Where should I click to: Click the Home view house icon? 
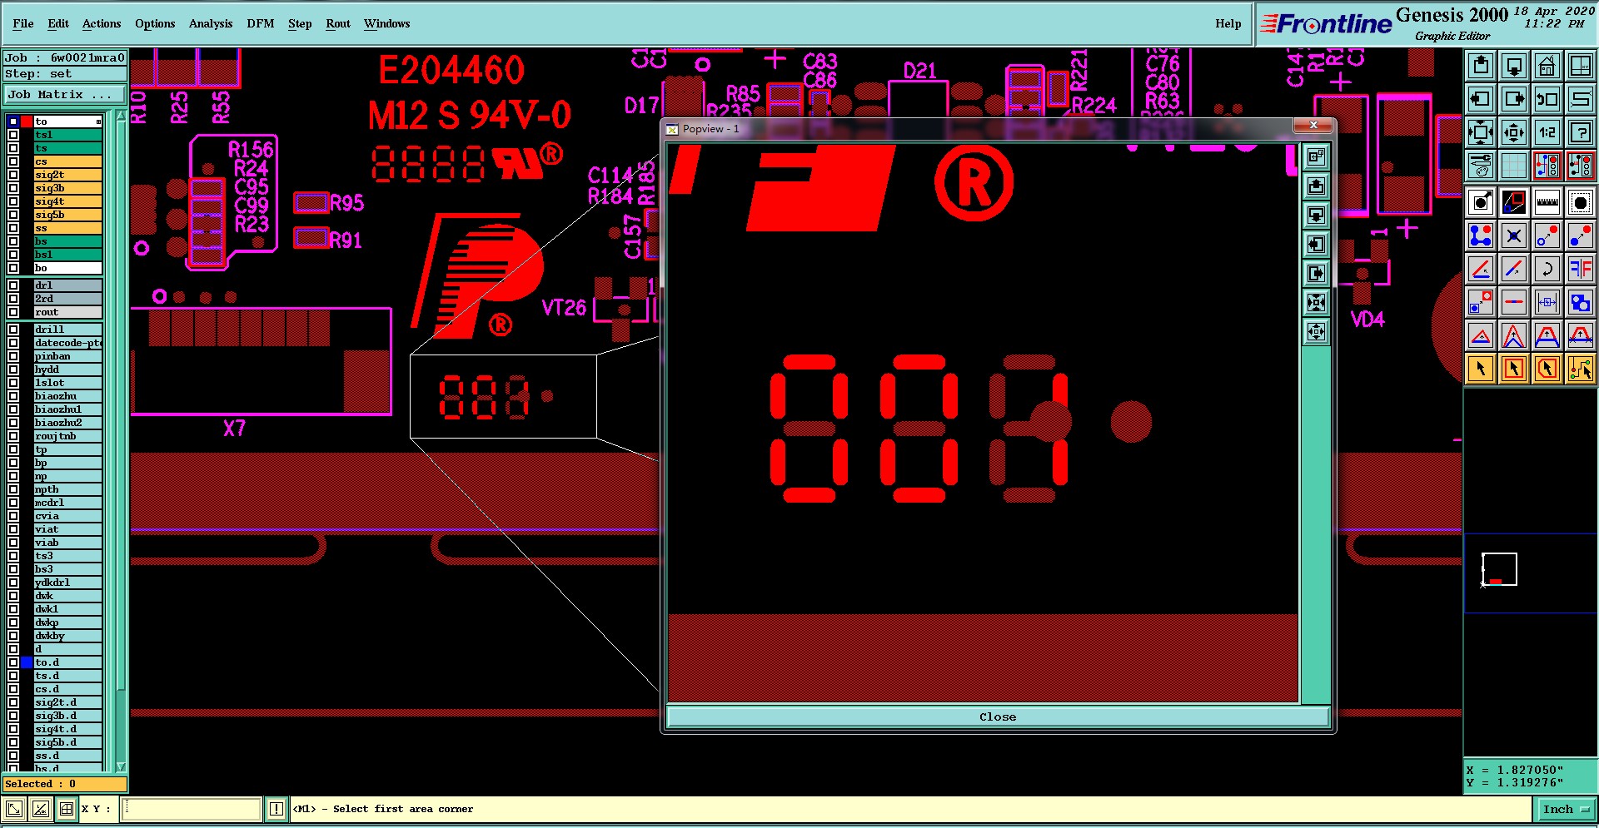[1547, 66]
